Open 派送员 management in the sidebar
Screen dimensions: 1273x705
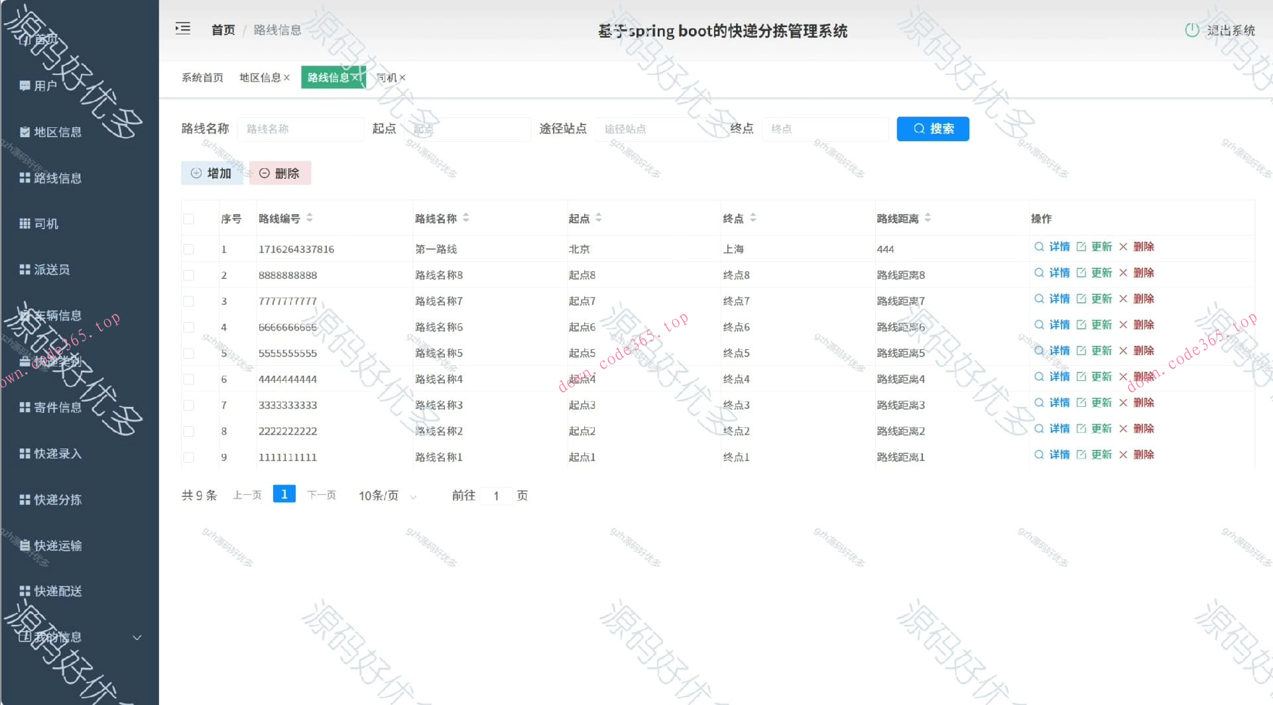coord(48,270)
